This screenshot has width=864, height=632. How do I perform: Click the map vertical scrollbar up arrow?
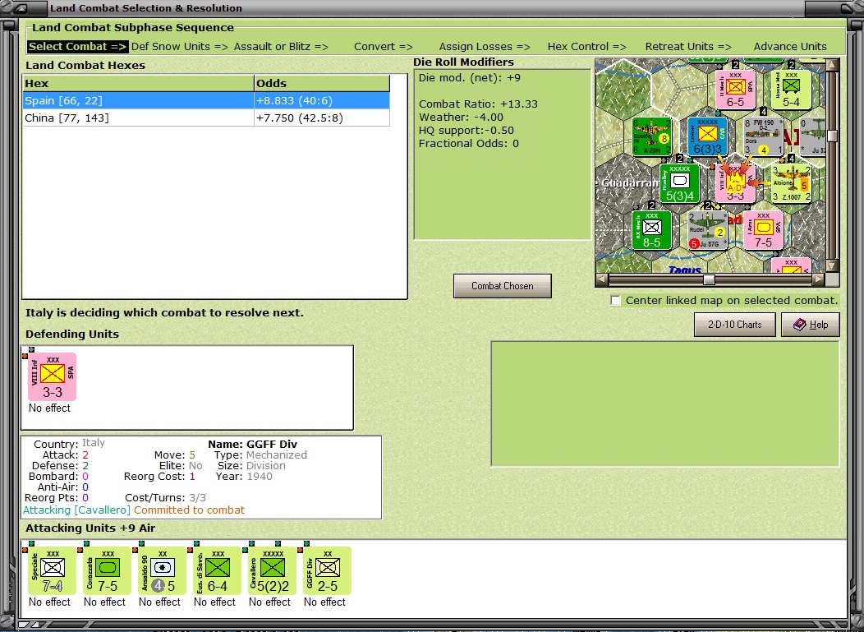click(832, 65)
